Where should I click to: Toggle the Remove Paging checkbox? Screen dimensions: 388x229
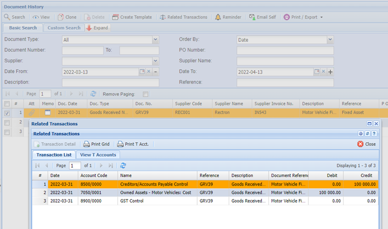tap(145, 94)
